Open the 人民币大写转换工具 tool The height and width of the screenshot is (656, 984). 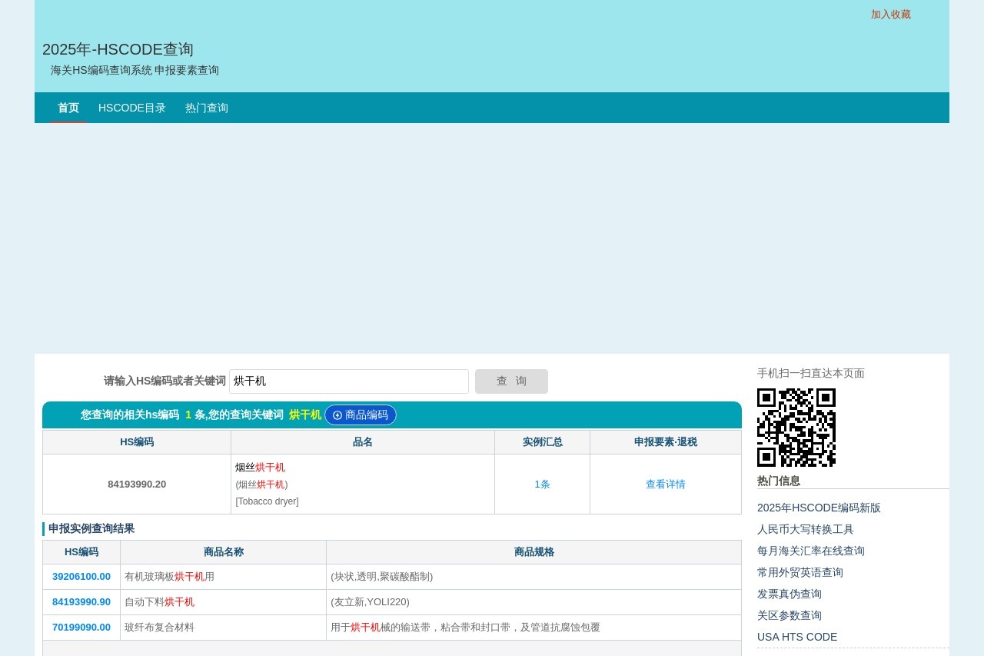pyautogui.click(x=806, y=529)
